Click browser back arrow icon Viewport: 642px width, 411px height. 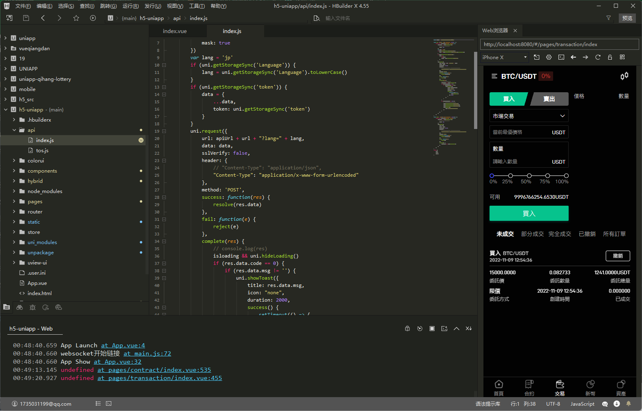tap(574, 57)
